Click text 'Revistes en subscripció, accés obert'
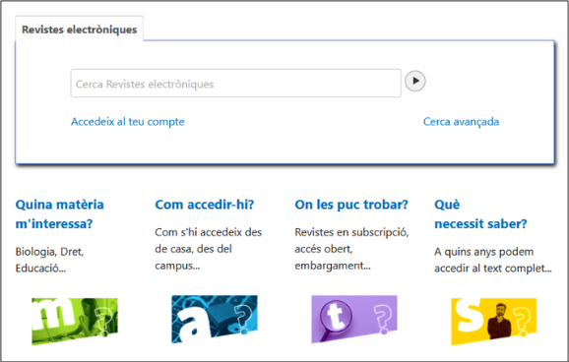 point(351,240)
